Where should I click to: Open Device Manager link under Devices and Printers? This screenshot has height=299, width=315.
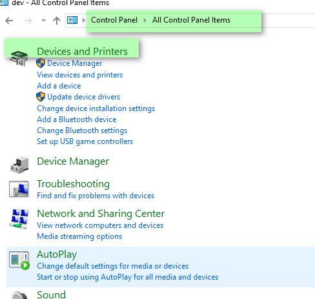click(75, 63)
